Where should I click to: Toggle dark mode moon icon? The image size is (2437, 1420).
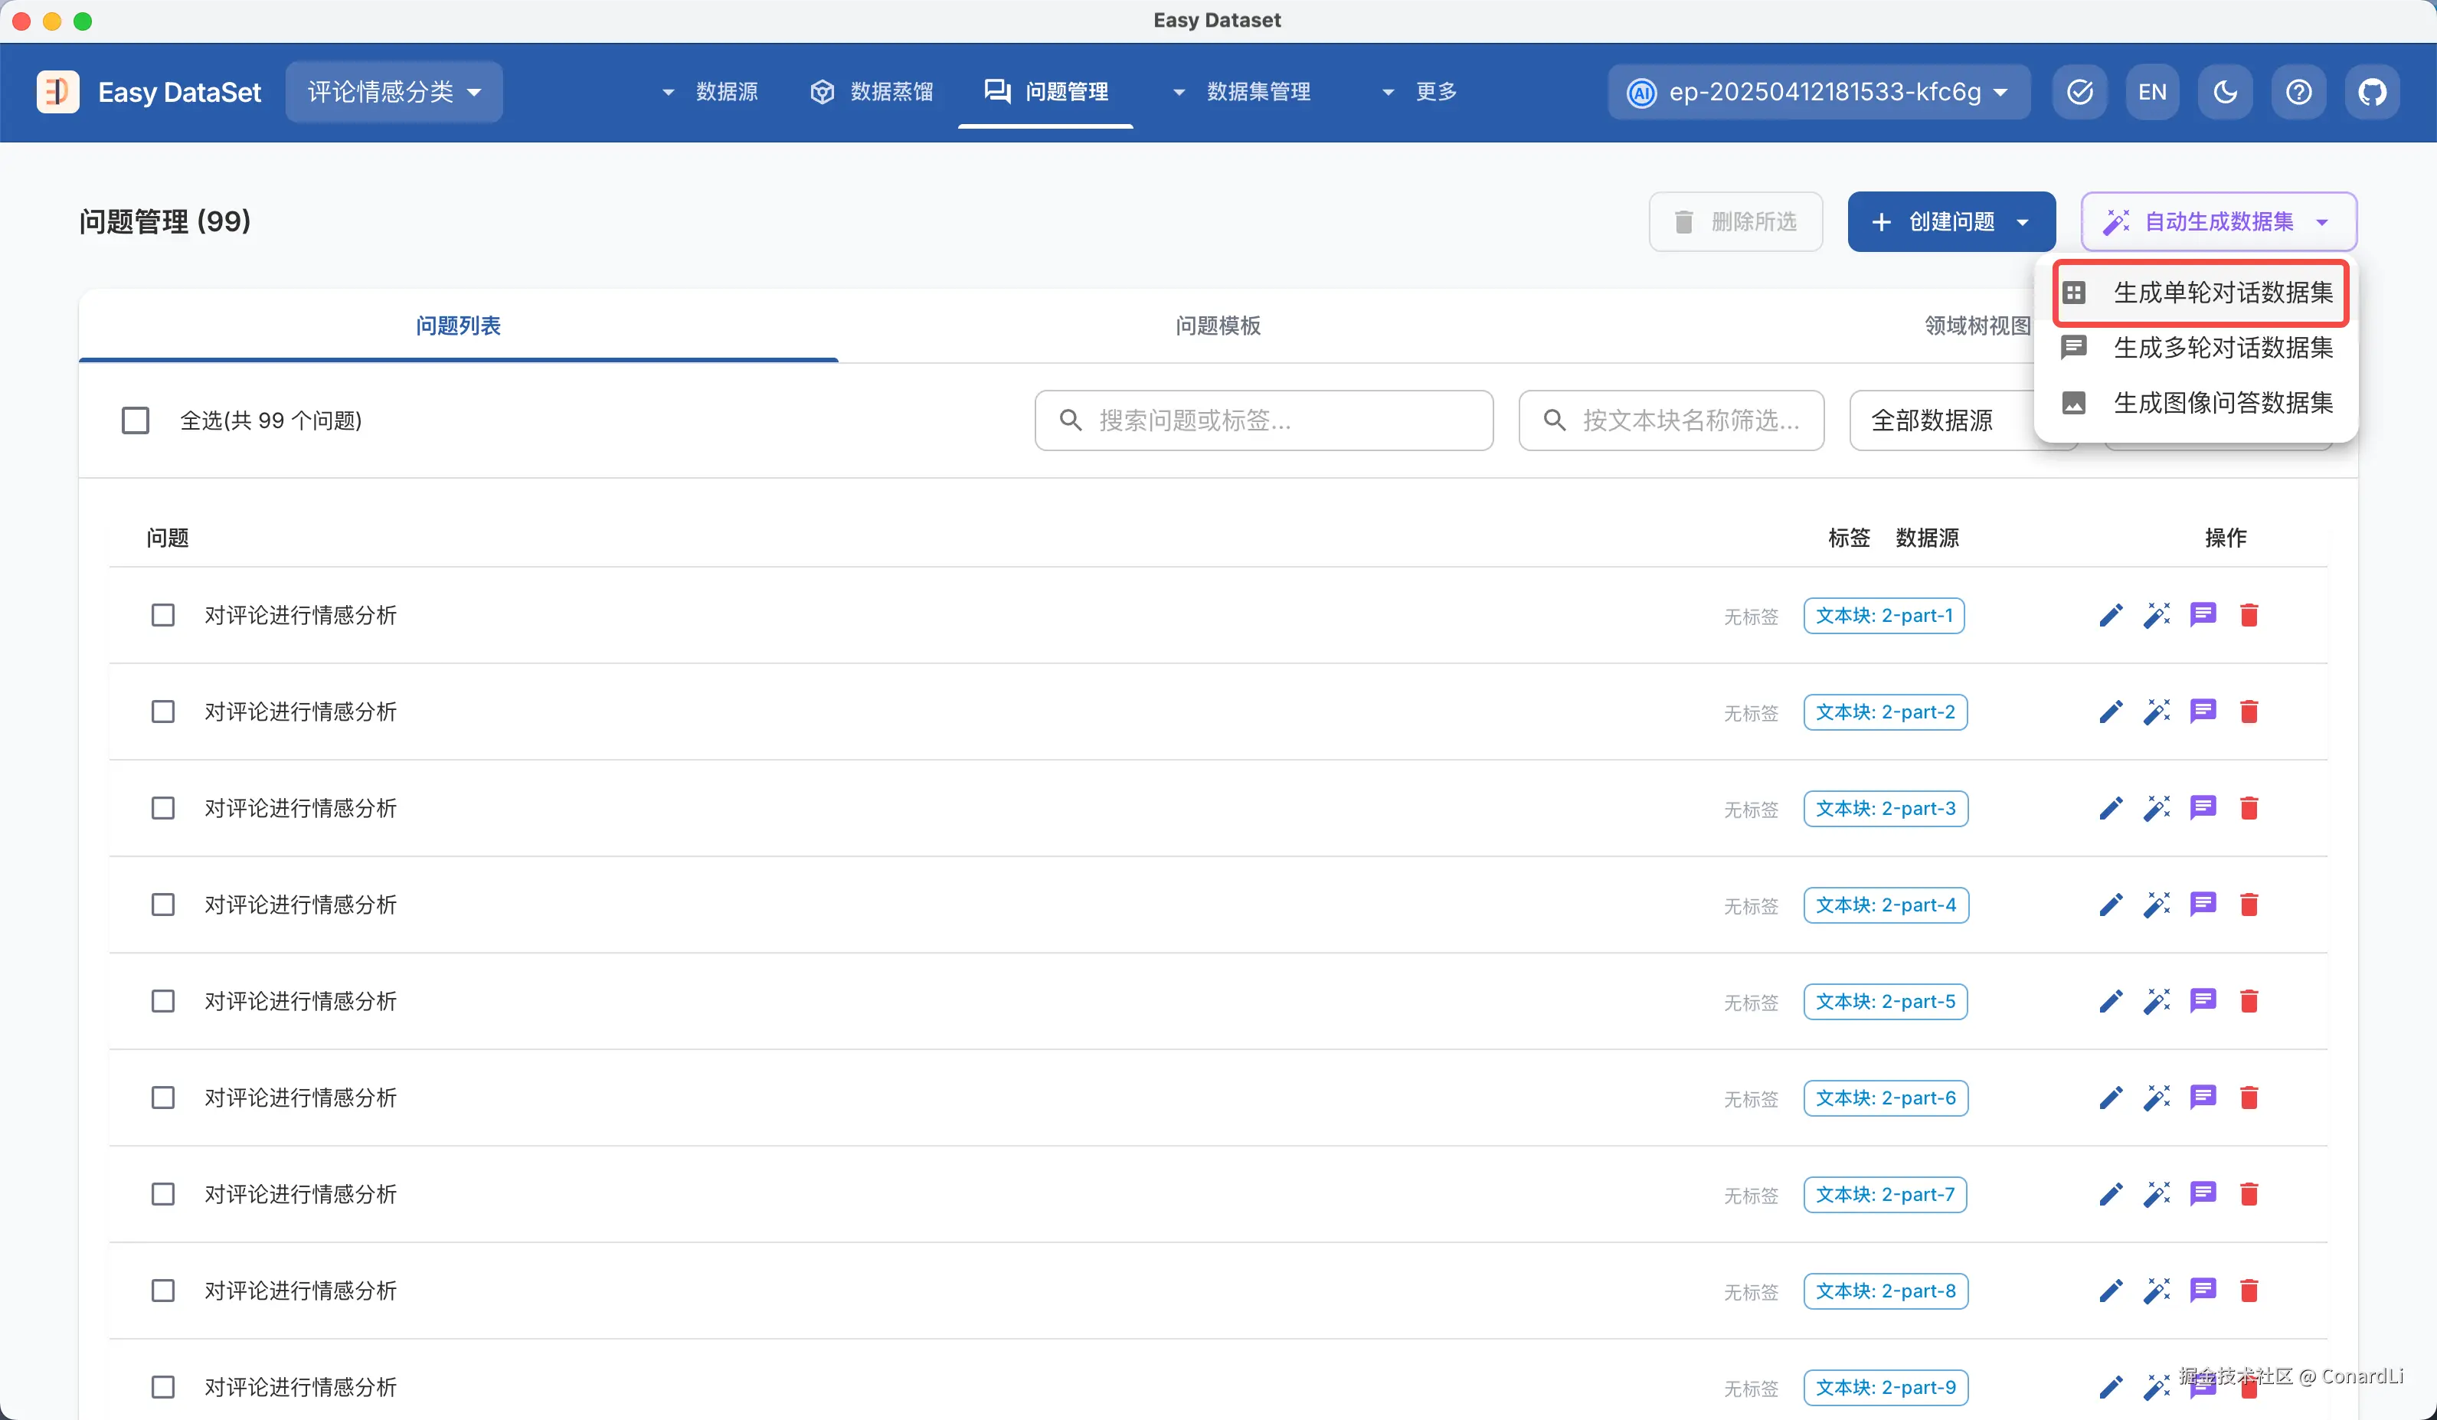pos(2225,92)
